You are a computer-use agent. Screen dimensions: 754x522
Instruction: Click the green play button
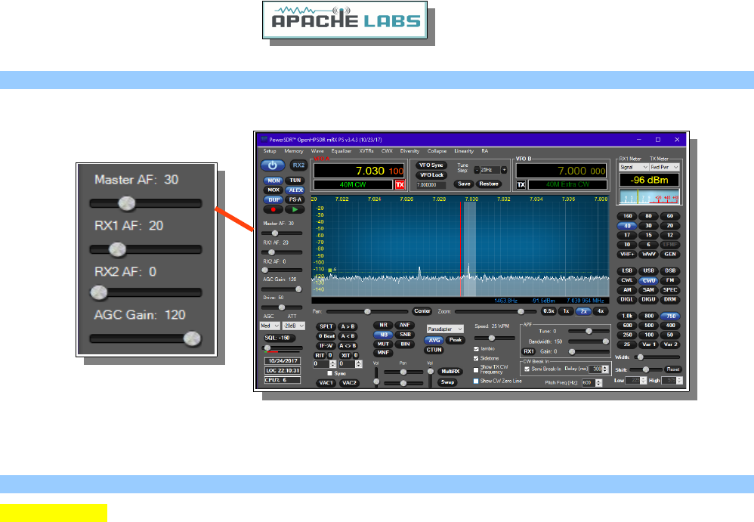click(295, 209)
